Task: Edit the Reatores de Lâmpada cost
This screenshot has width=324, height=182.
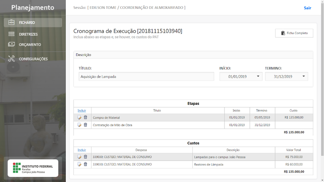Action: pos(79,164)
